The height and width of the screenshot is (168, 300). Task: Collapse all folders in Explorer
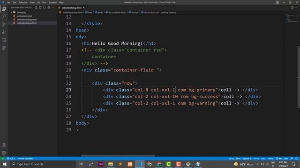tap(49, 7)
